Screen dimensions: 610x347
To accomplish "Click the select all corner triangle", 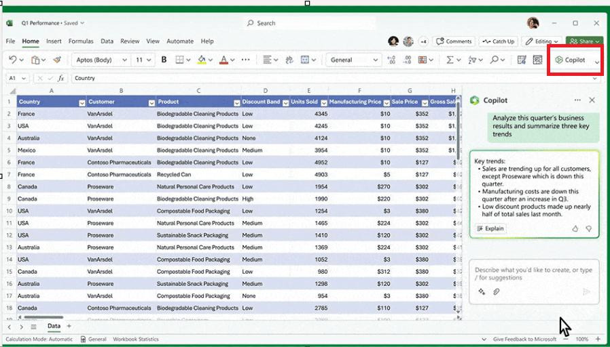I will (12, 91).
